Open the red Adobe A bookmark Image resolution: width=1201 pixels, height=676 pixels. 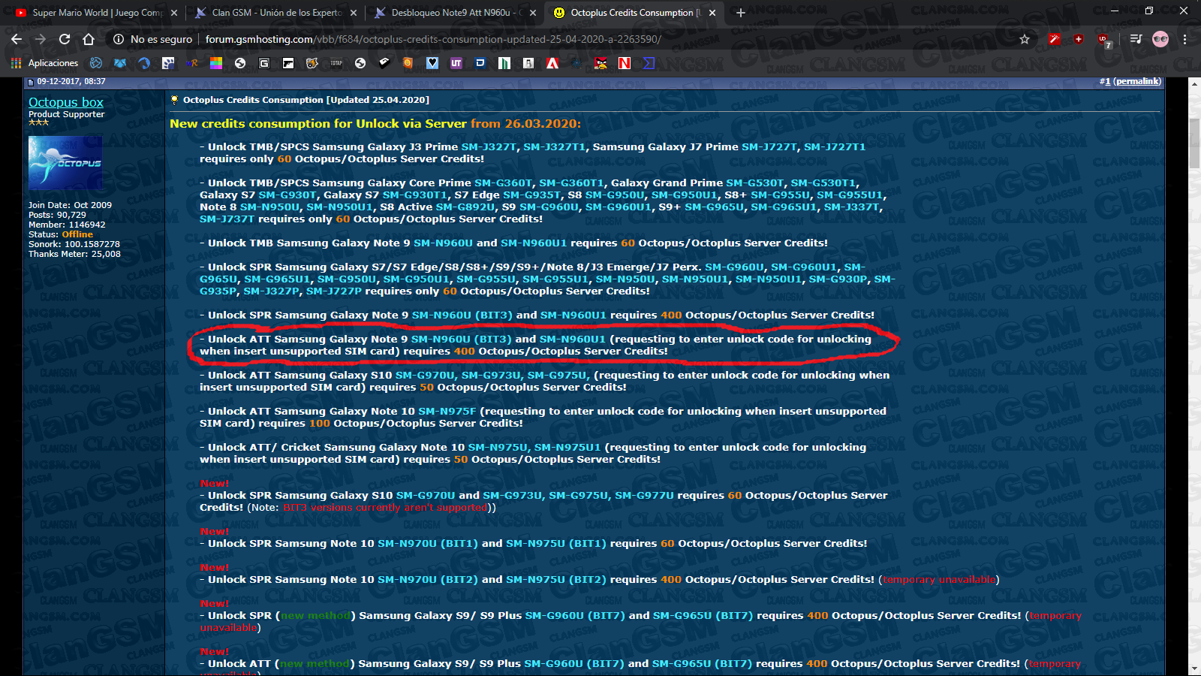point(552,63)
